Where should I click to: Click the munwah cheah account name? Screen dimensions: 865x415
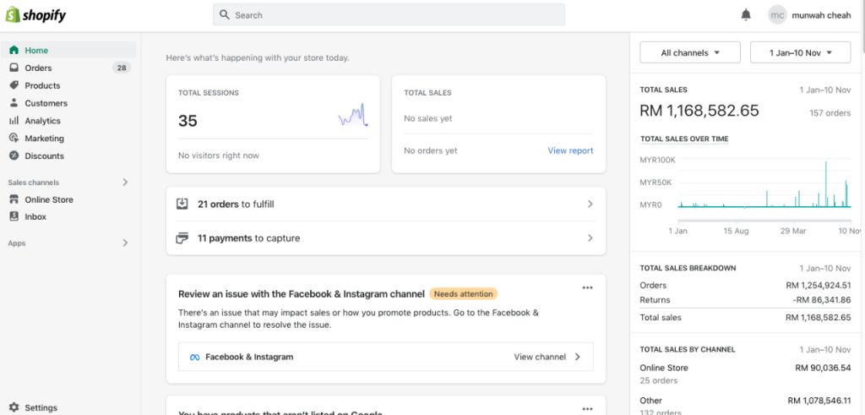coord(821,15)
